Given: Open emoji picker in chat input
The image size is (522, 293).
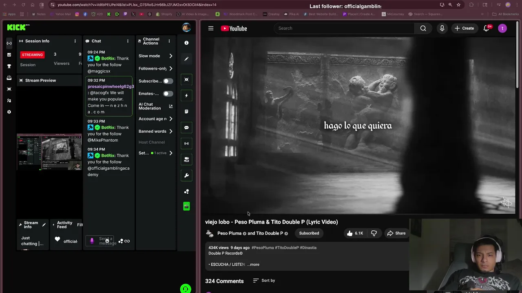Looking at the screenshot, I should pos(107,241).
